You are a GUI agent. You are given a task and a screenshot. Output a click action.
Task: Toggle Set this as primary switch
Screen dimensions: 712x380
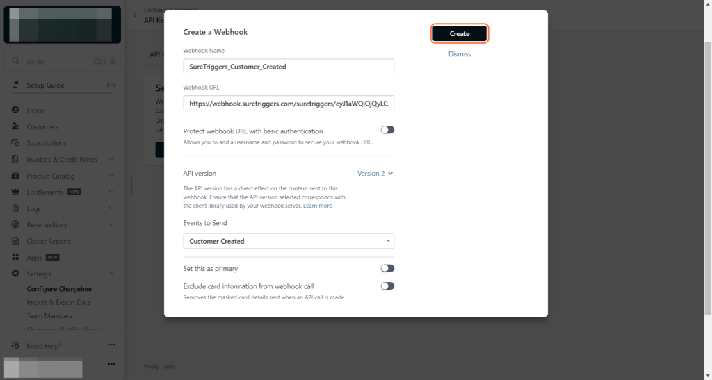pyautogui.click(x=387, y=268)
